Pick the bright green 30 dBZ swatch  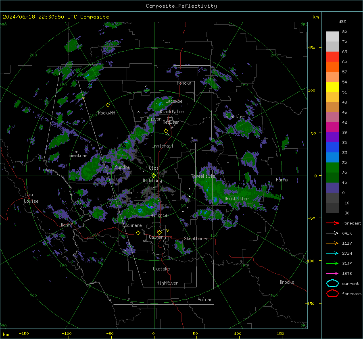332,167
